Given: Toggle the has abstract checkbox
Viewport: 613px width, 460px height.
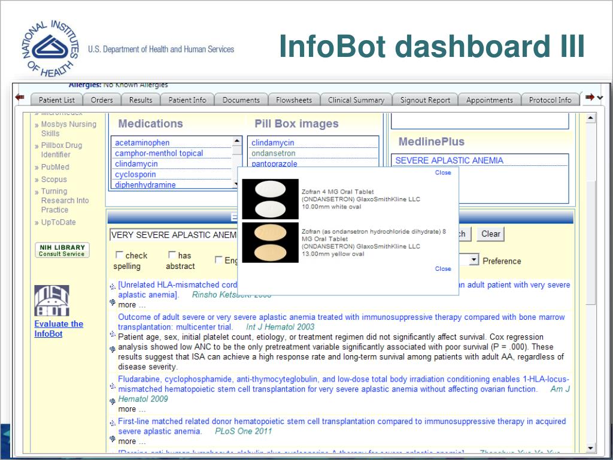Looking at the screenshot, I should (x=172, y=255).
